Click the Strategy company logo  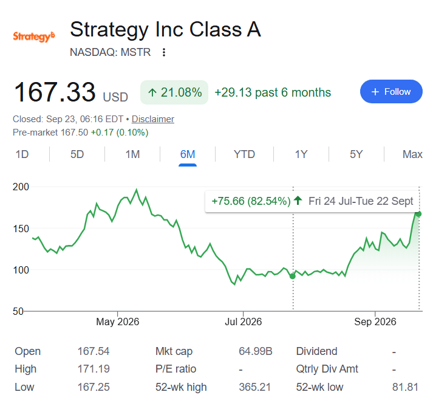tap(33, 36)
